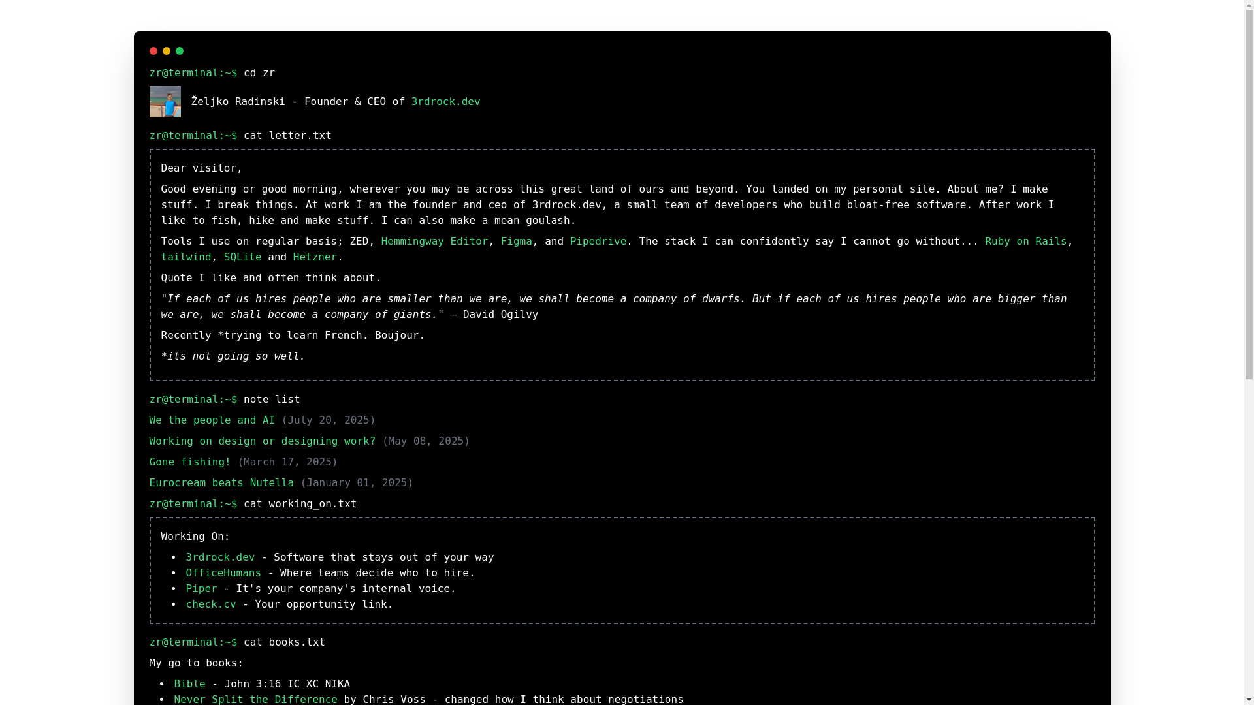The image size is (1254, 705).
Task: Open 3rdrock.dev in Working On list
Action: click(x=220, y=557)
